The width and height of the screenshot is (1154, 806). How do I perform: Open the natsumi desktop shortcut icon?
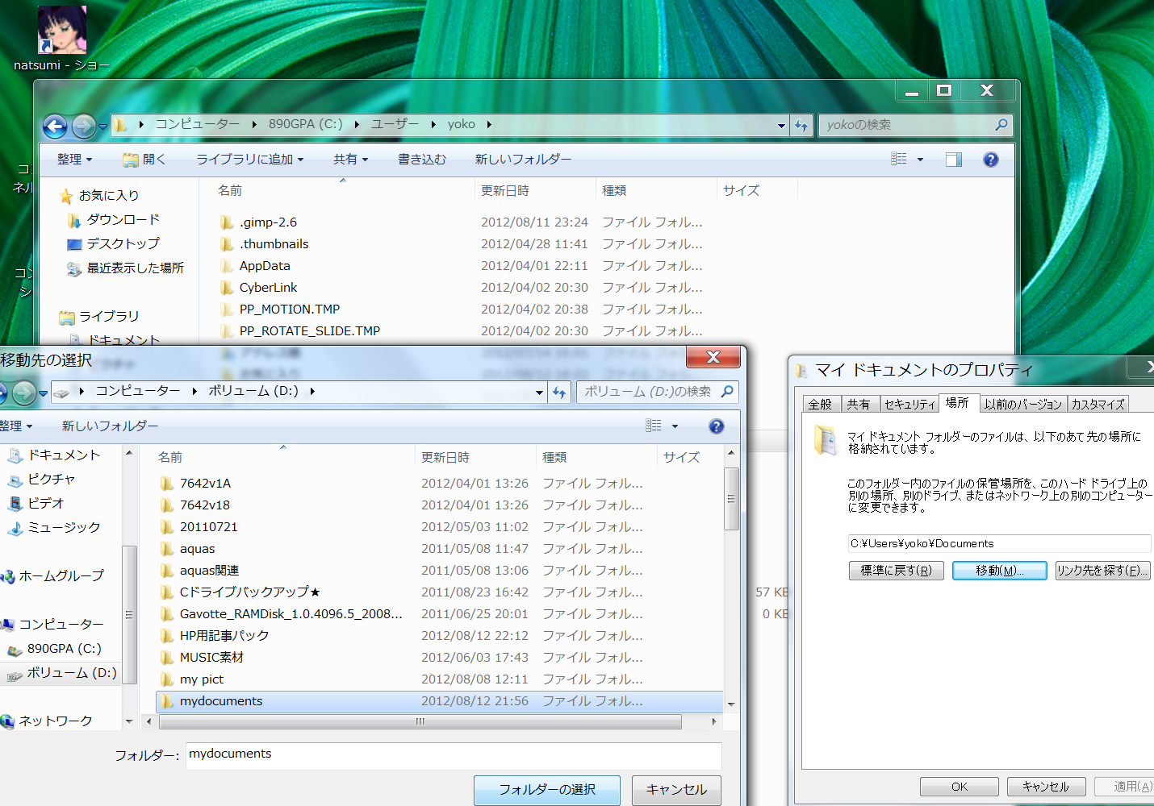(61, 32)
